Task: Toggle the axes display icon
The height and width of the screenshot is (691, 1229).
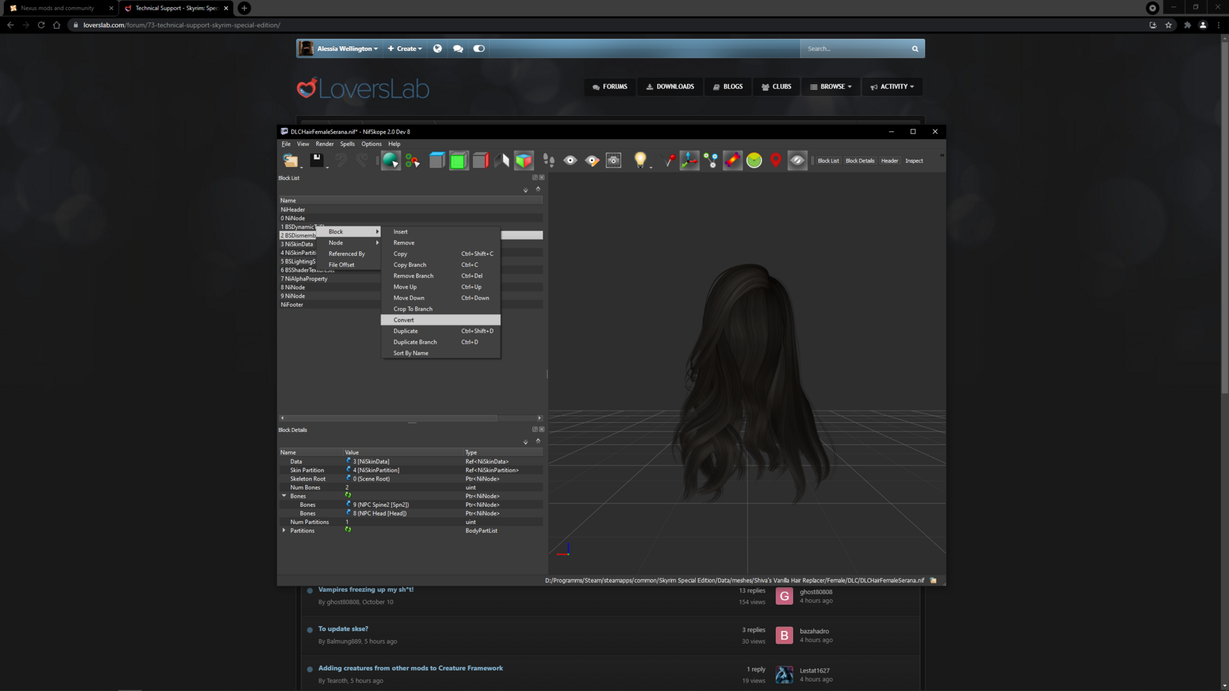Action: coord(689,161)
